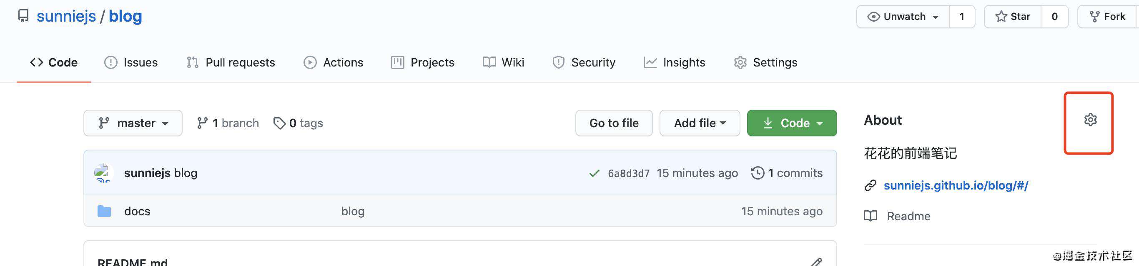Screen dimensions: 1139x266
Task: Click the repository book icon beside sunniejs
Action: point(23,16)
